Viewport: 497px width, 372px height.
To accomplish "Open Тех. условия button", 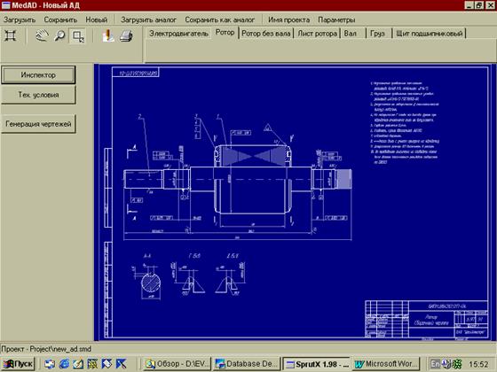I will [38, 95].
